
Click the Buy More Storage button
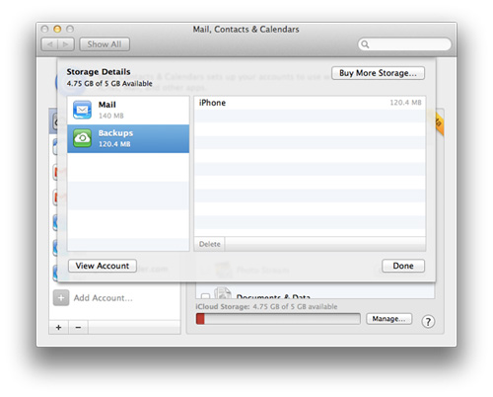pyautogui.click(x=378, y=73)
